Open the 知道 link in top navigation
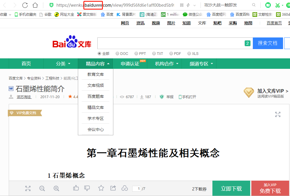 (x=187, y=23)
